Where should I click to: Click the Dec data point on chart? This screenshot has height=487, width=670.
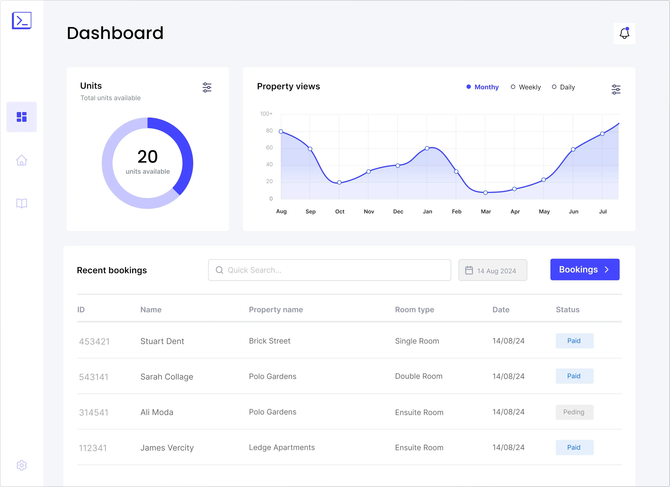pyautogui.click(x=398, y=165)
